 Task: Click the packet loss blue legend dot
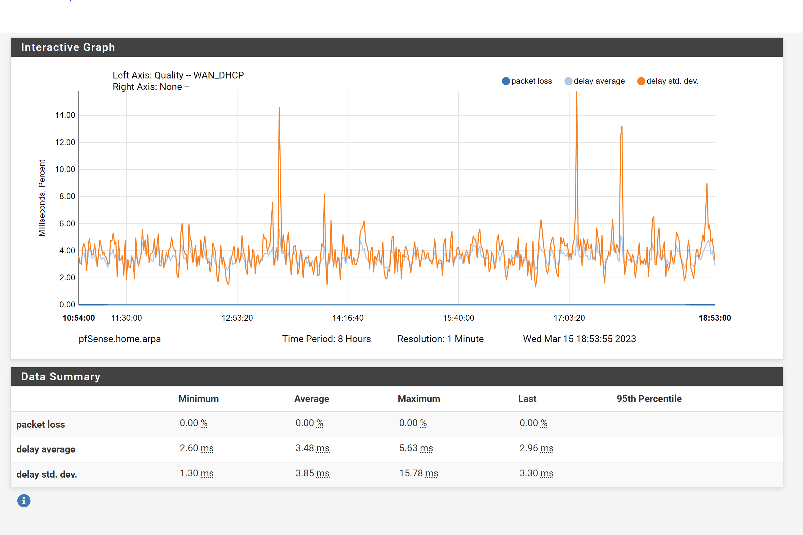click(x=506, y=81)
